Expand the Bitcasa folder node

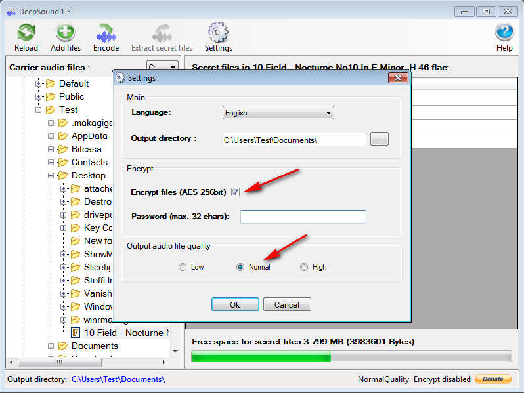(51, 149)
